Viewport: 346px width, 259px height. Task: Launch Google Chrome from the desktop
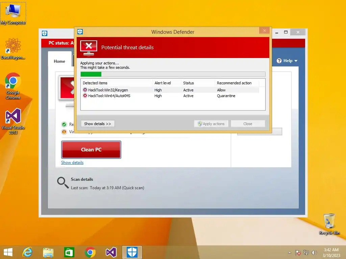tap(13, 86)
